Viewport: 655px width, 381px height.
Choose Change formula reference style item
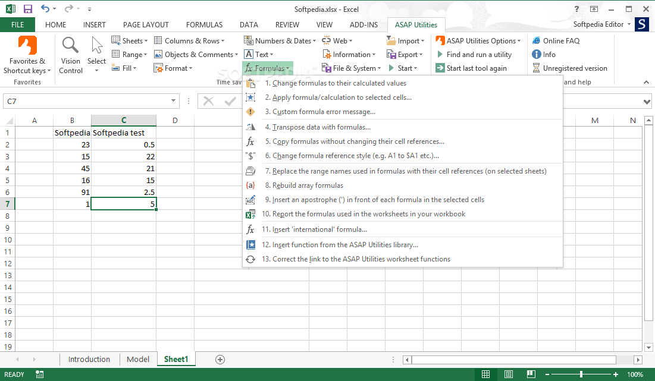(x=403, y=155)
